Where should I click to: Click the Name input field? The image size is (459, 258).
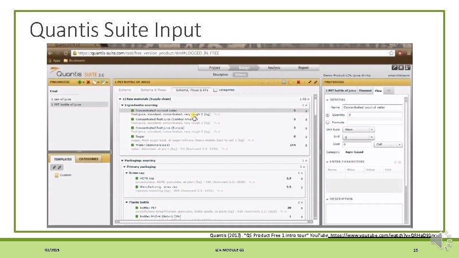[372, 107]
